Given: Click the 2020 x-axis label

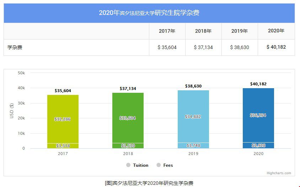Looking at the screenshot, I should [258, 154].
